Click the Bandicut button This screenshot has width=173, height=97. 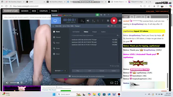click(60, 71)
